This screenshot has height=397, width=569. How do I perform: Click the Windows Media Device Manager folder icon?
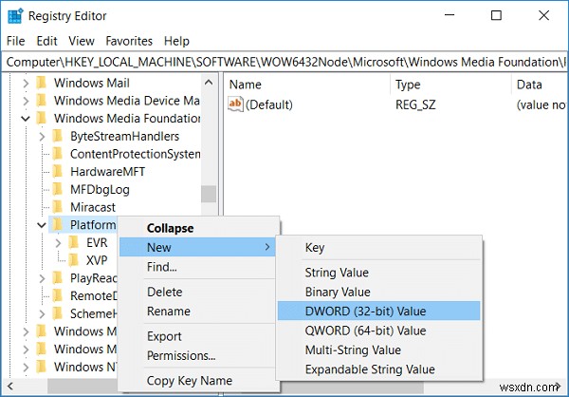tap(42, 101)
